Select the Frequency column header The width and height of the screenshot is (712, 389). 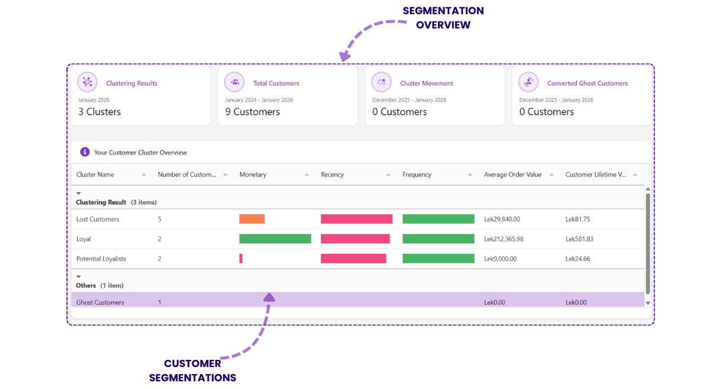pyautogui.click(x=417, y=174)
